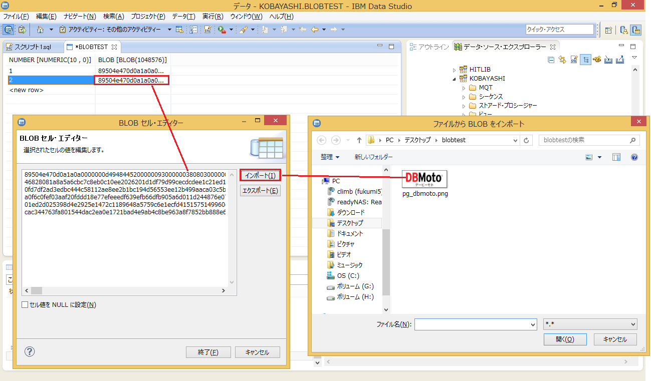
Task: Open the ナビゲート(N) menu
Action: pos(80,17)
